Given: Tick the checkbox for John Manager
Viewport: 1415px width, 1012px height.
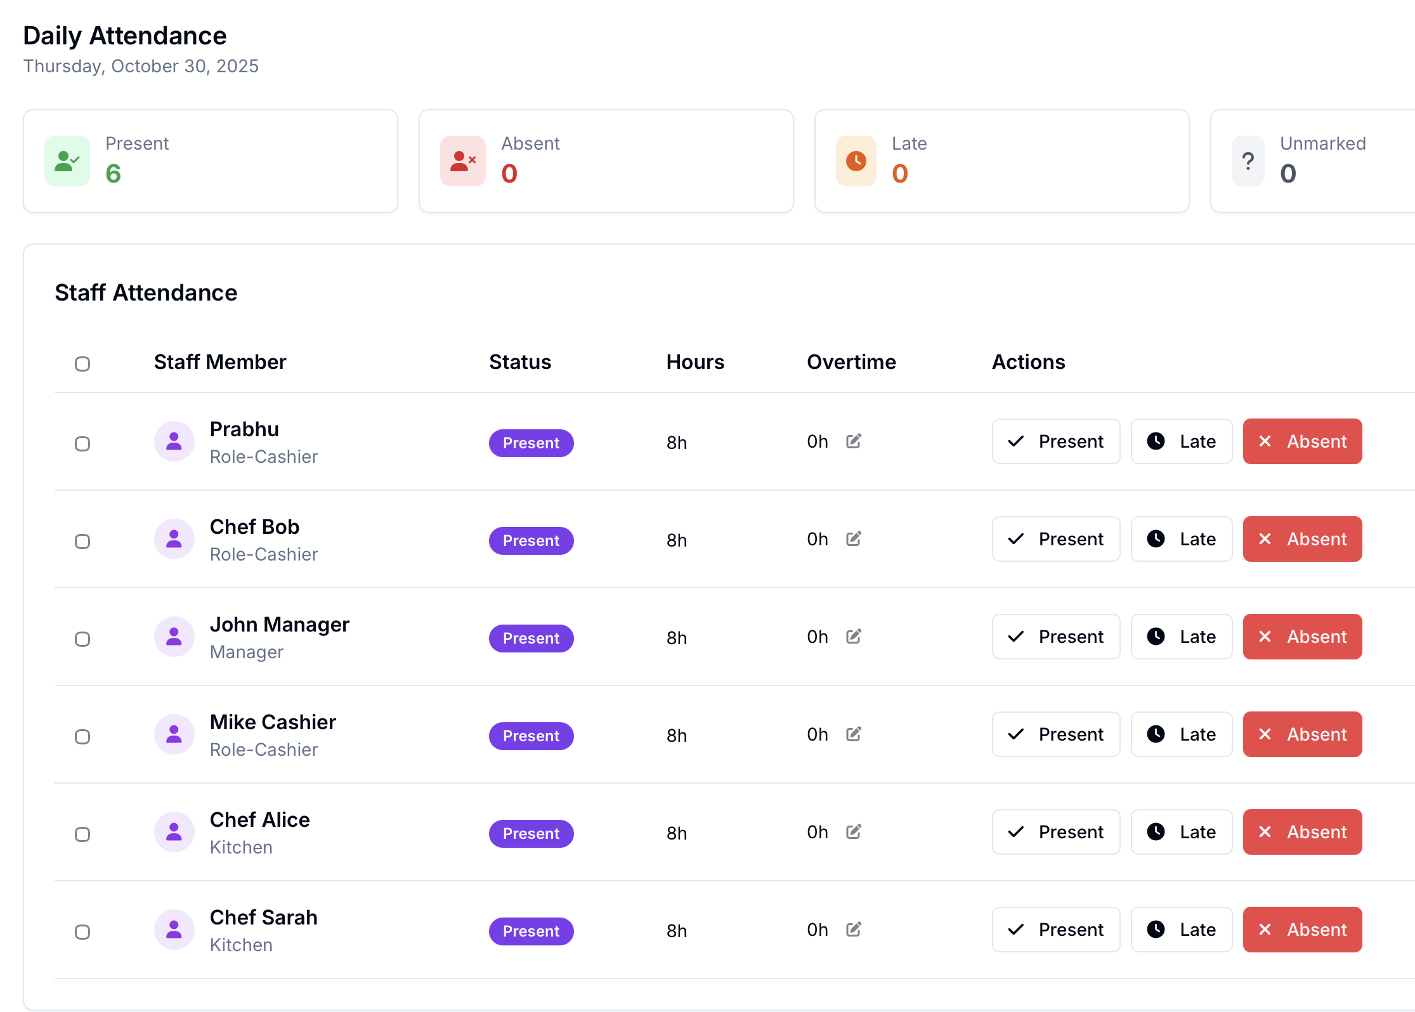Looking at the screenshot, I should (82, 639).
